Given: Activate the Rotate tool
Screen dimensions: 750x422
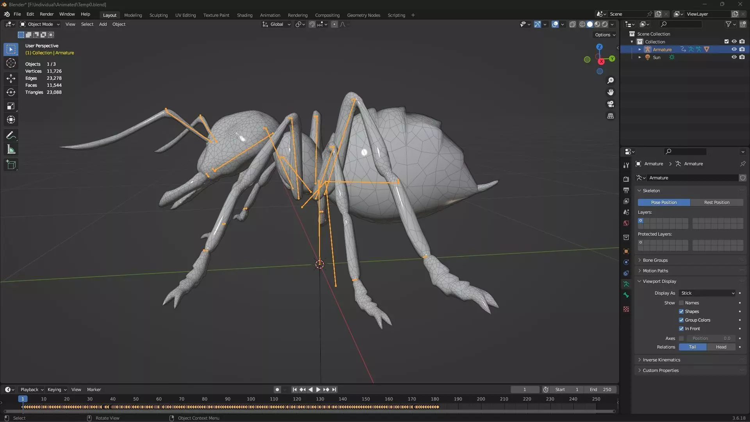Looking at the screenshot, I should click(11, 93).
